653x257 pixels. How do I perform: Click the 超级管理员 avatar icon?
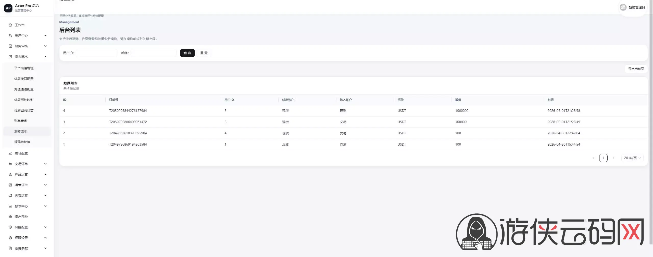click(623, 7)
